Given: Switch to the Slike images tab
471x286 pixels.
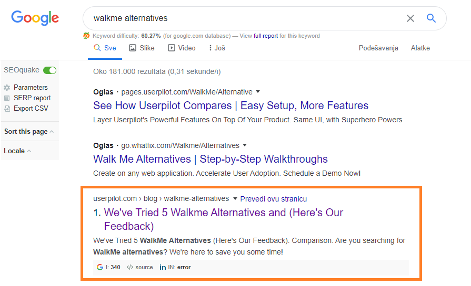Looking at the screenshot, I should click(142, 48).
